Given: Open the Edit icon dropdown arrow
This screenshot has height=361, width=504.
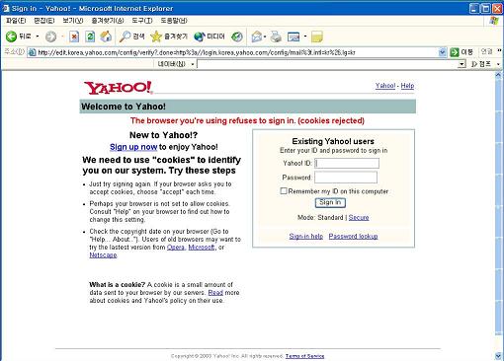Looking at the screenshot, I should (x=305, y=36).
